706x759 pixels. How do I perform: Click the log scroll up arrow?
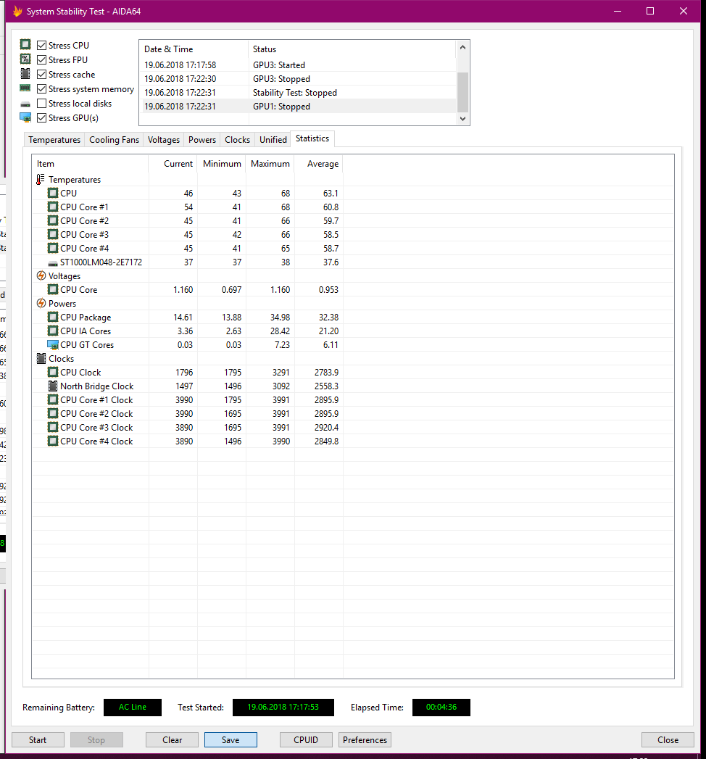pyautogui.click(x=462, y=47)
